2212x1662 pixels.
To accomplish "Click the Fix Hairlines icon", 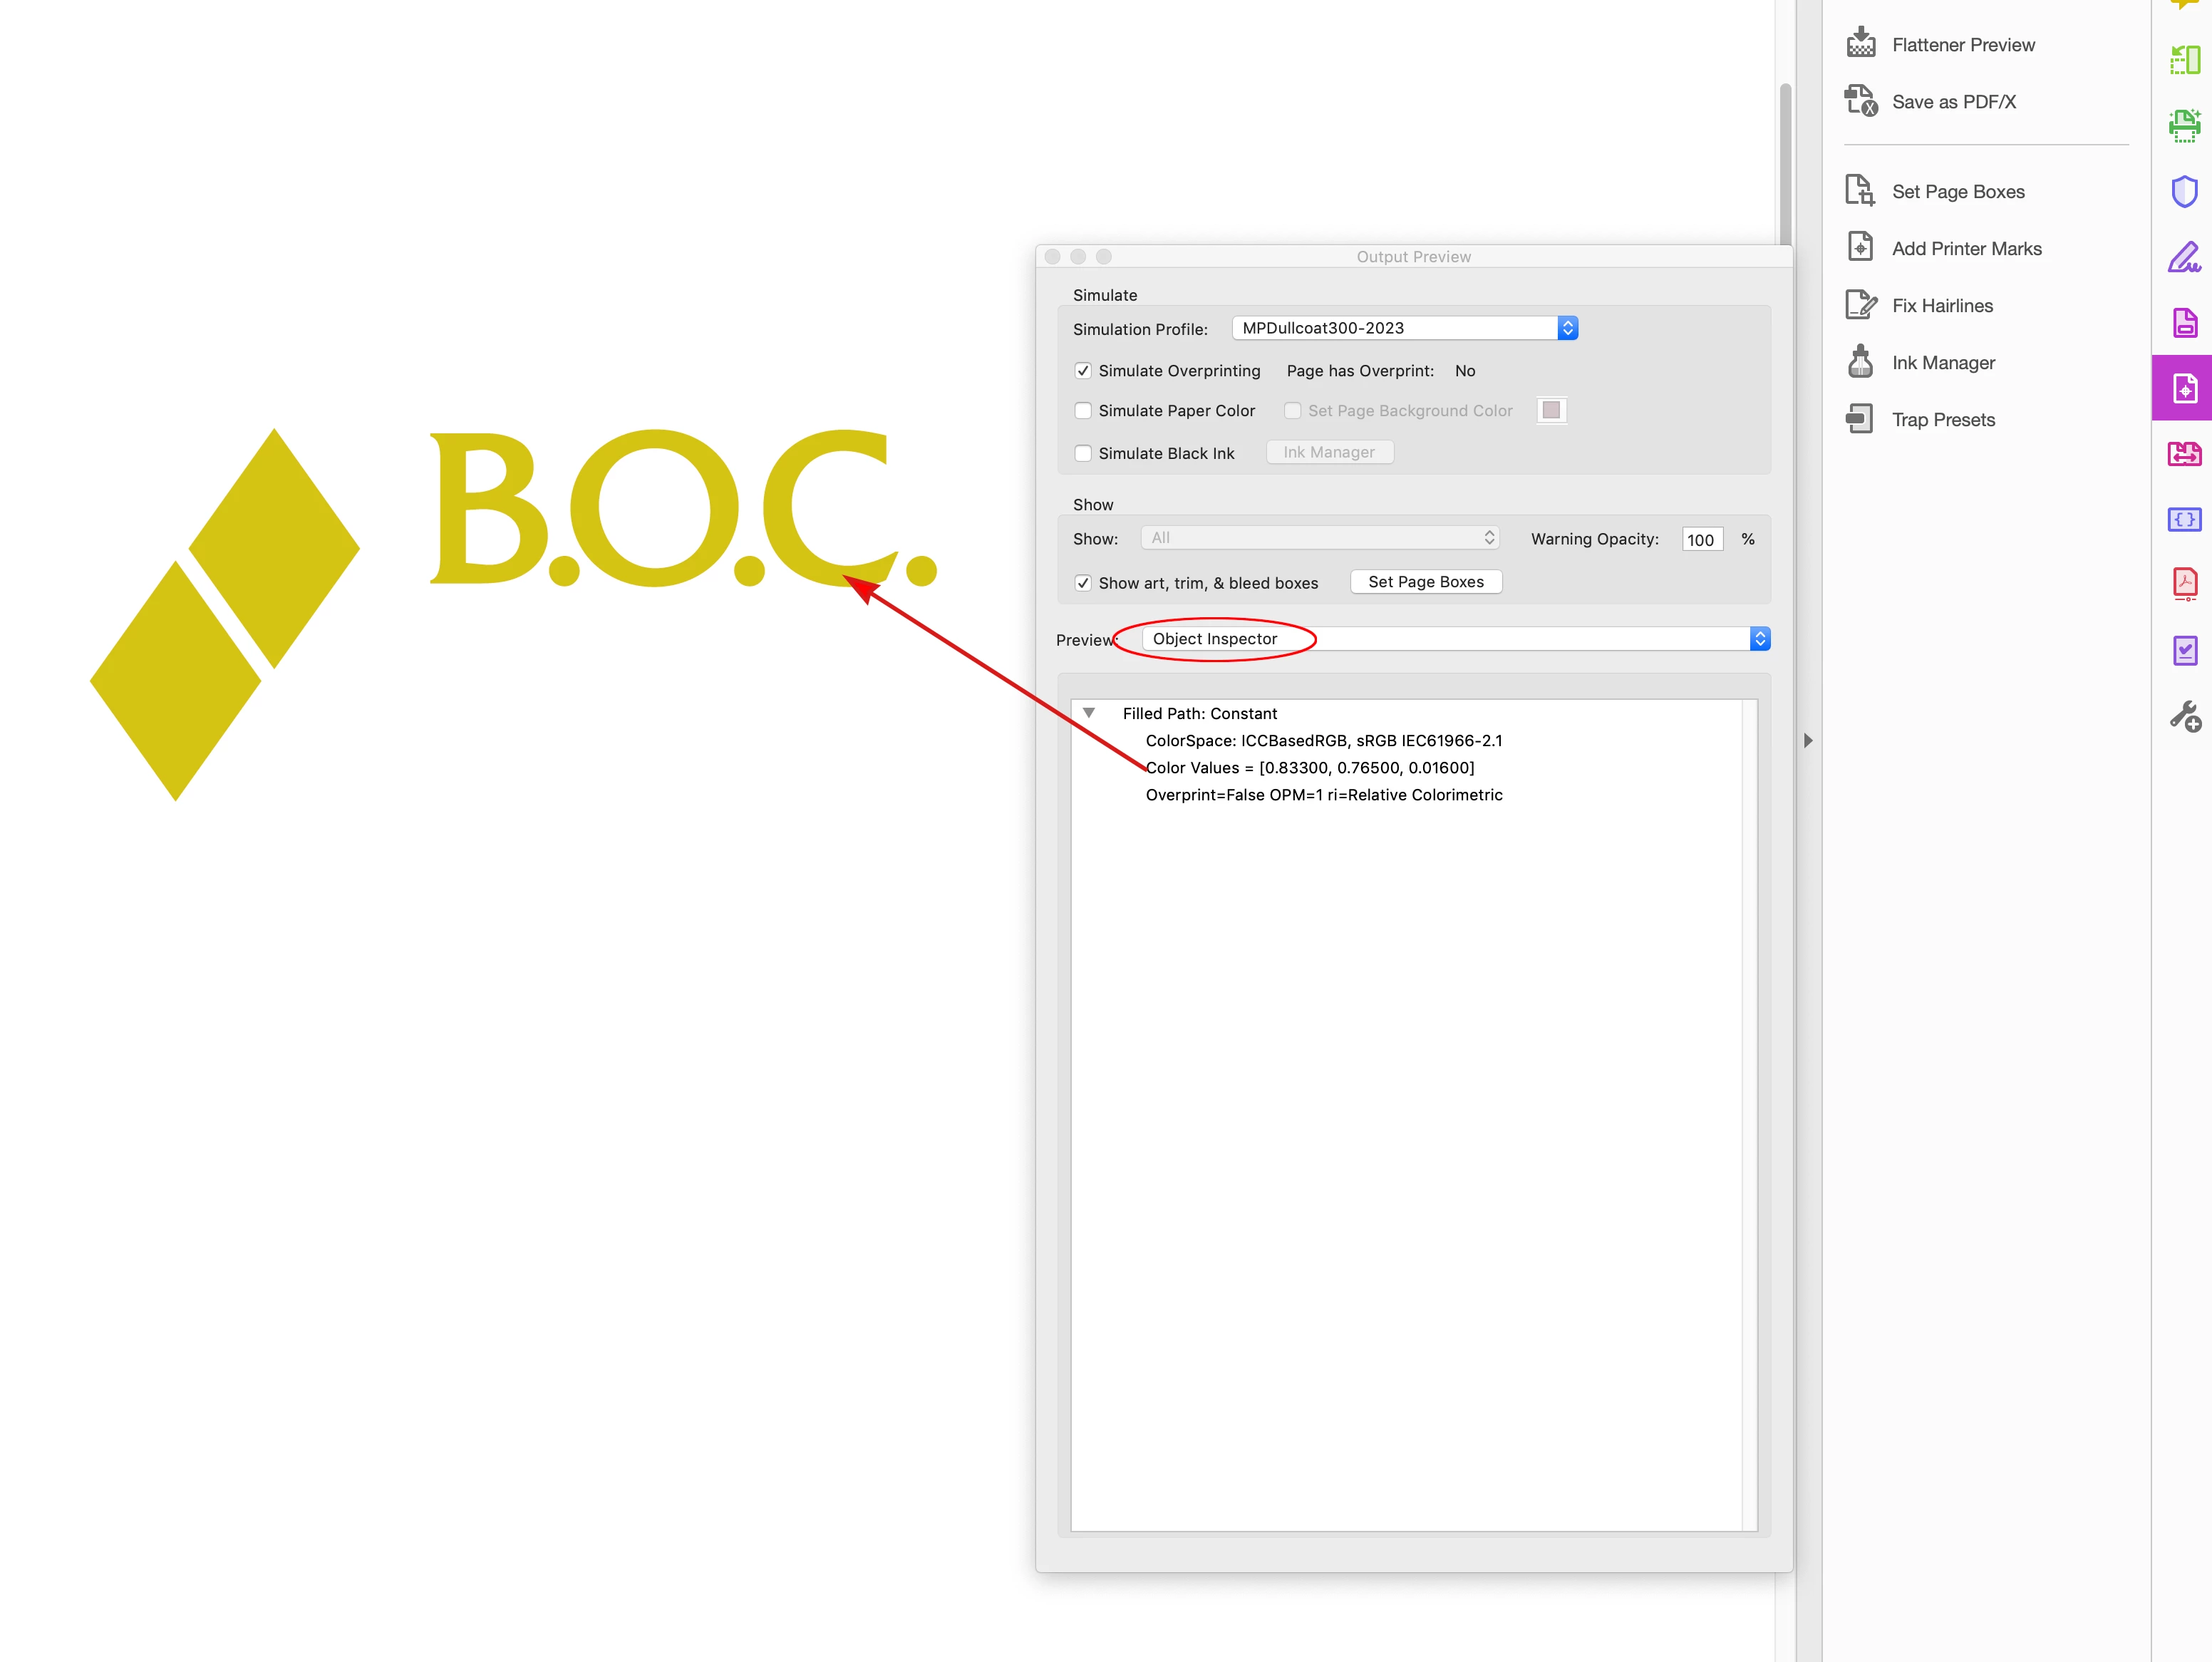I will click(x=1860, y=304).
